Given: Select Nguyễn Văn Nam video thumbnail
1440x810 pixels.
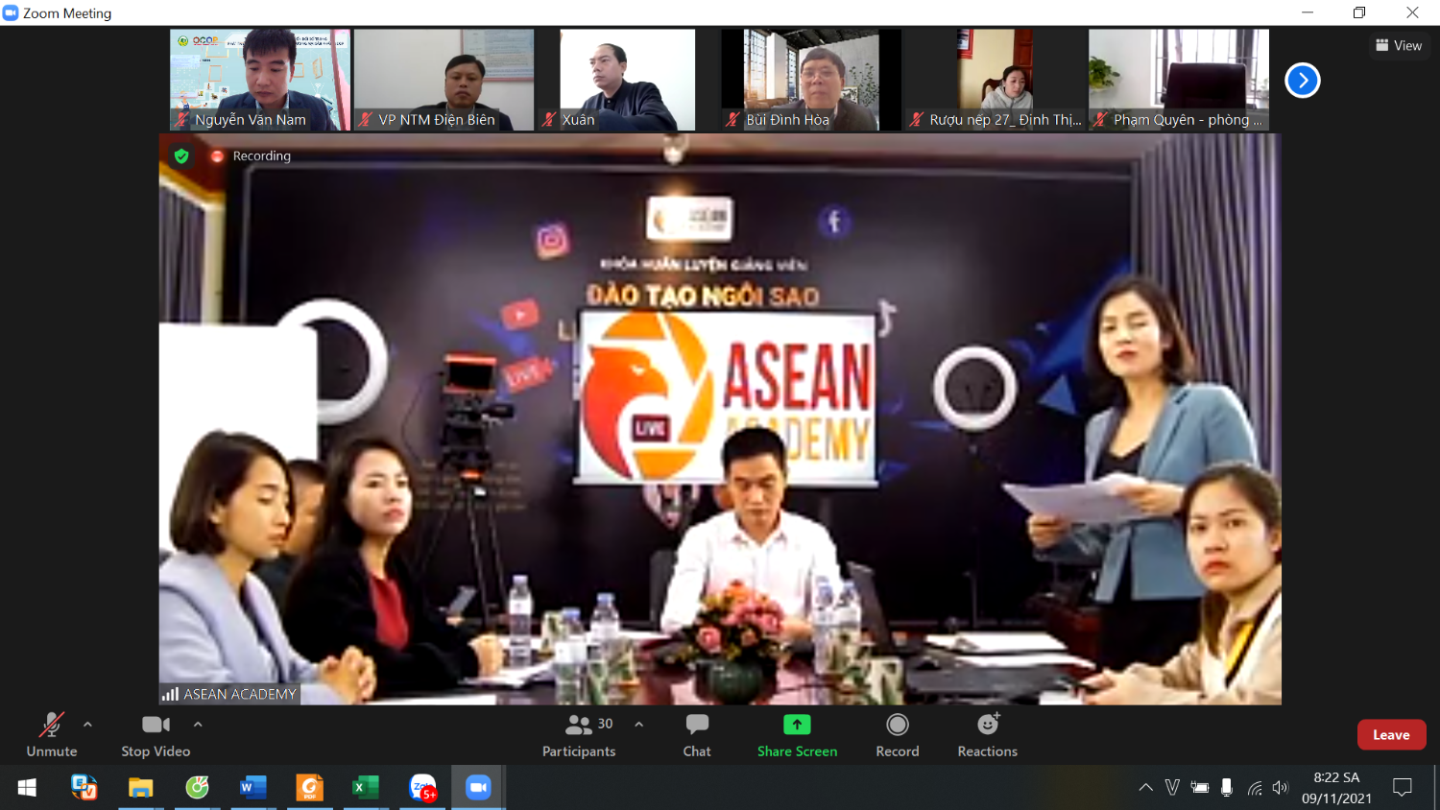Looking at the screenshot, I should coord(260,80).
